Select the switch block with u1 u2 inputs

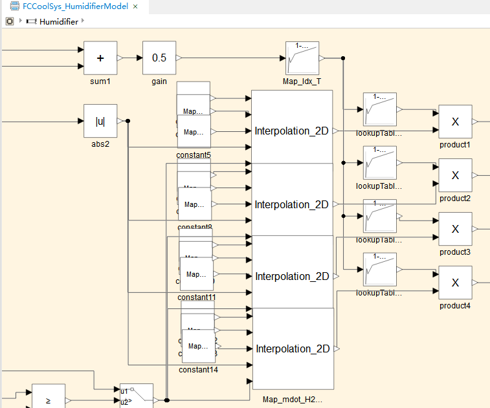click(x=137, y=396)
